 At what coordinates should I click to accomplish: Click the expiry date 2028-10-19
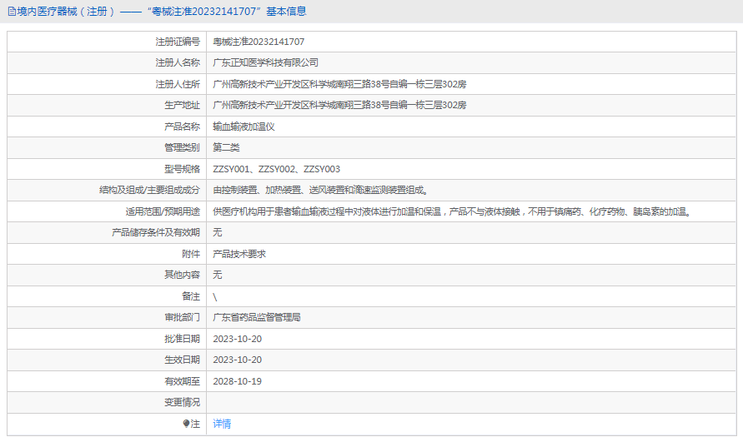[237, 381]
